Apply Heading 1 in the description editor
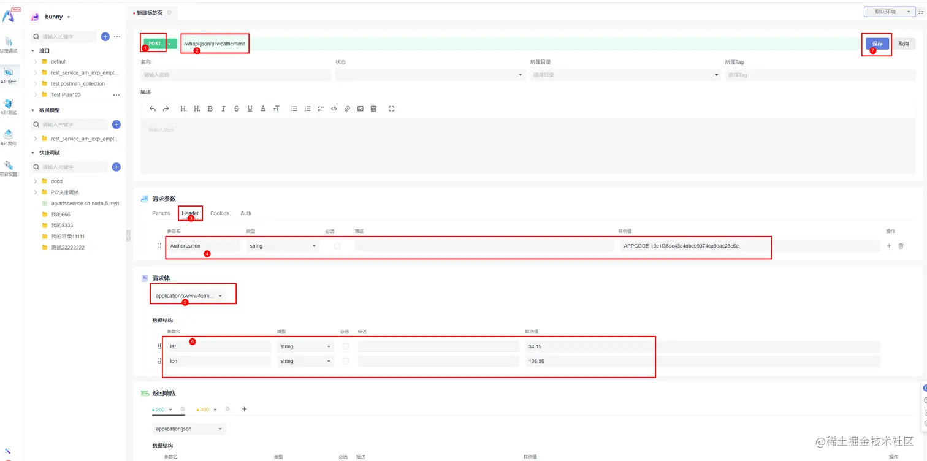The image size is (927, 461). 183,109
